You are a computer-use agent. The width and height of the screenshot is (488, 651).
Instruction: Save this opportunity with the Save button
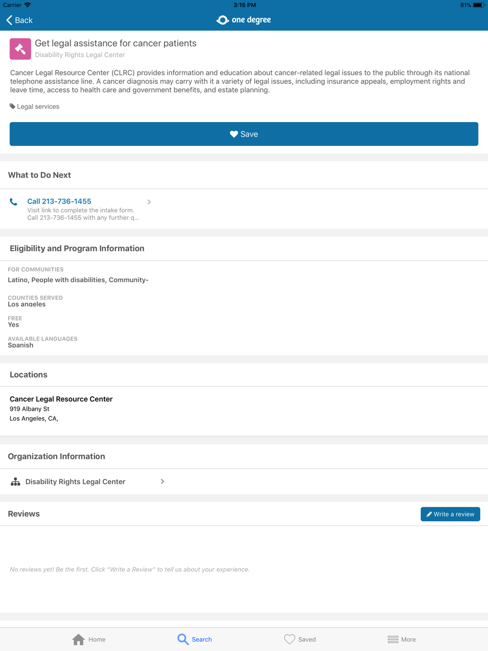(x=244, y=134)
